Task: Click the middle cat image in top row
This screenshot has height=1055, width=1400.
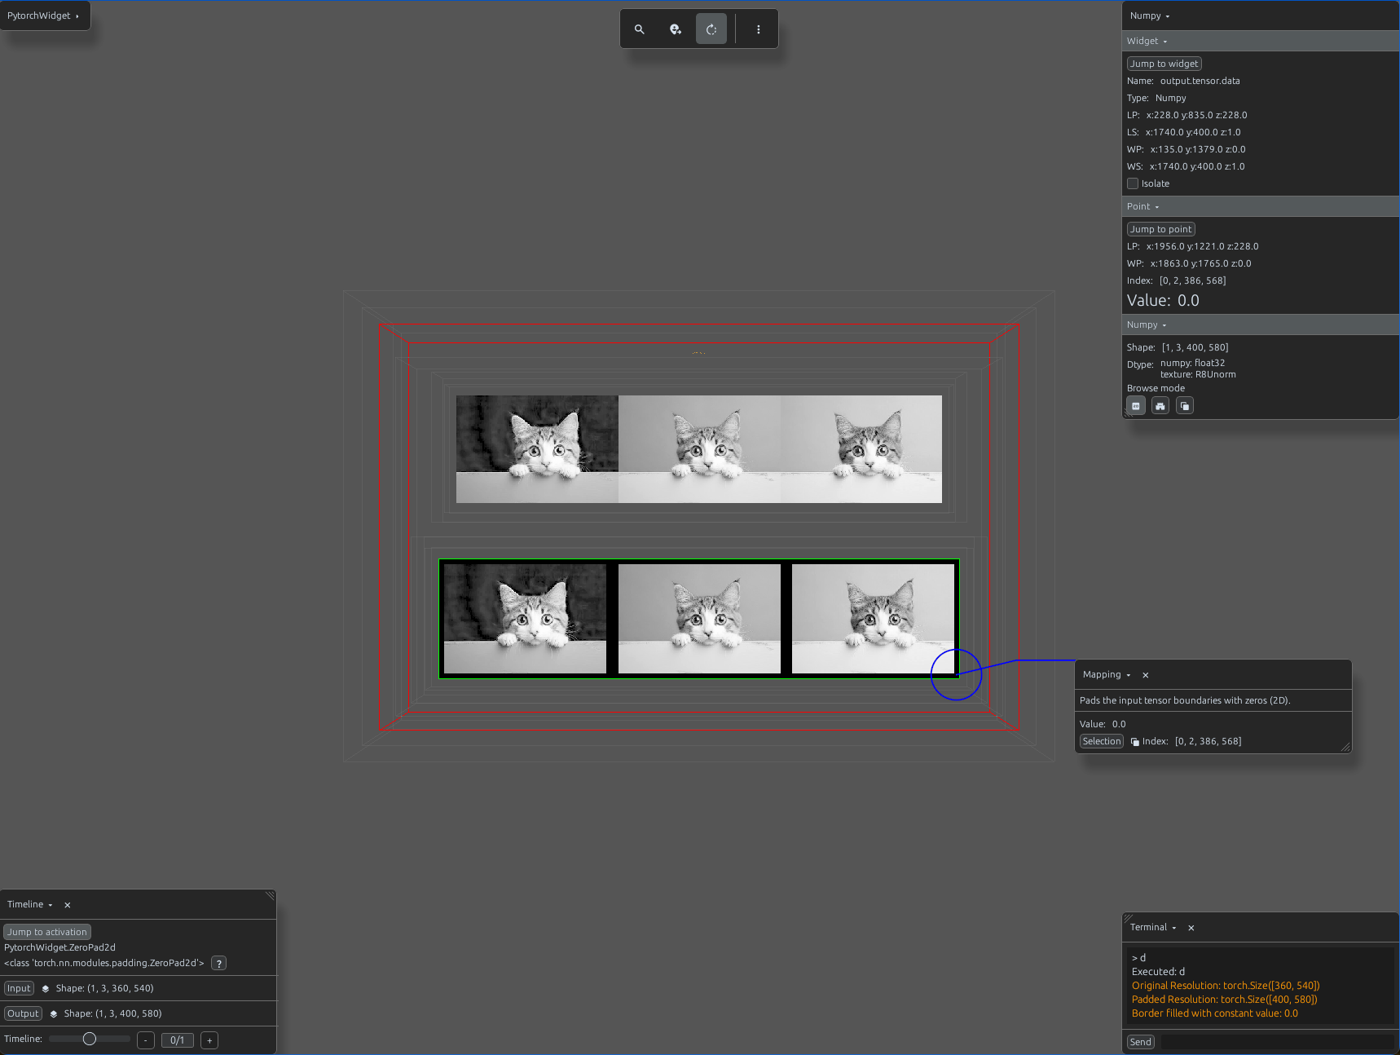Action: point(699,449)
